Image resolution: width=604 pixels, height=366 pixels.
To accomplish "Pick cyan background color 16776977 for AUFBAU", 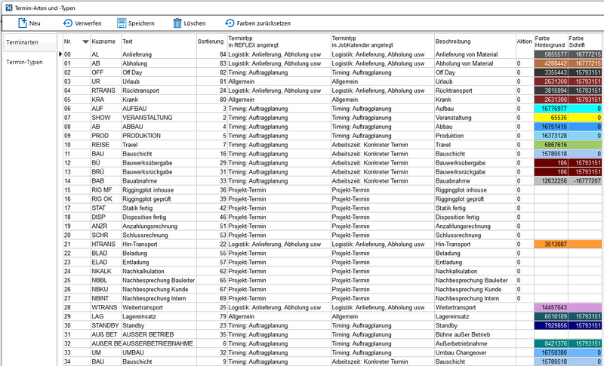I will click(x=551, y=109).
